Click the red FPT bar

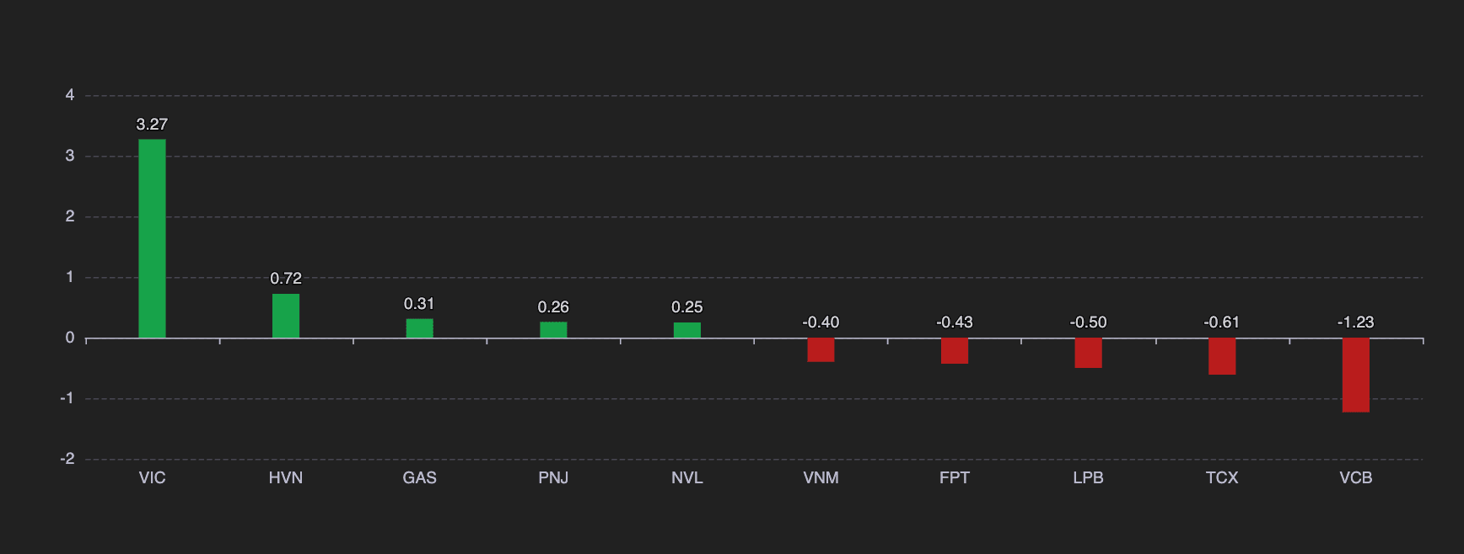coord(955,351)
